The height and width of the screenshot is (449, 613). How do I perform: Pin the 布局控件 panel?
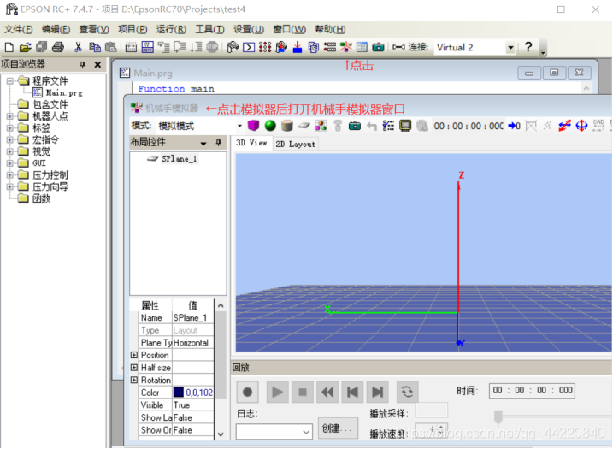click(219, 143)
